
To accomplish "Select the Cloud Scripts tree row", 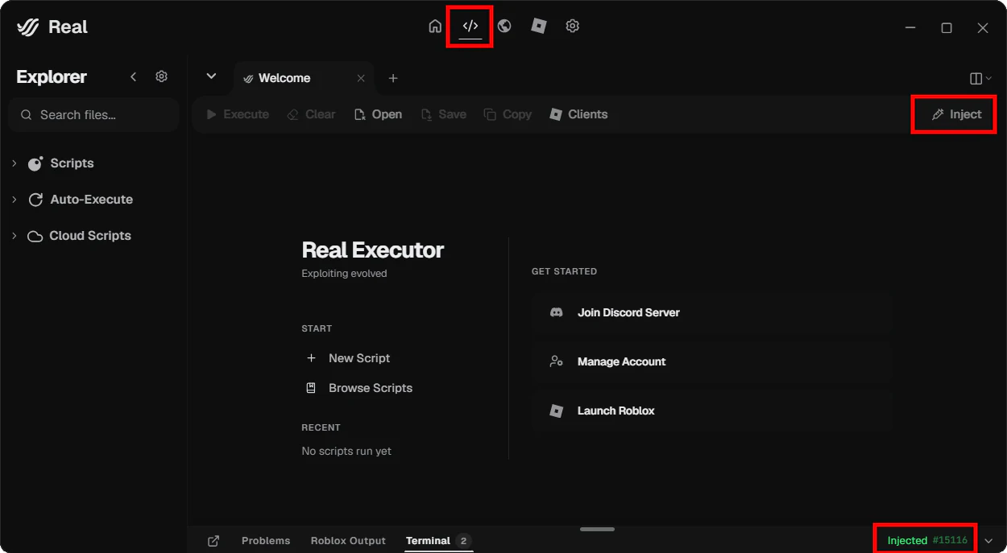I will point(93,236).
